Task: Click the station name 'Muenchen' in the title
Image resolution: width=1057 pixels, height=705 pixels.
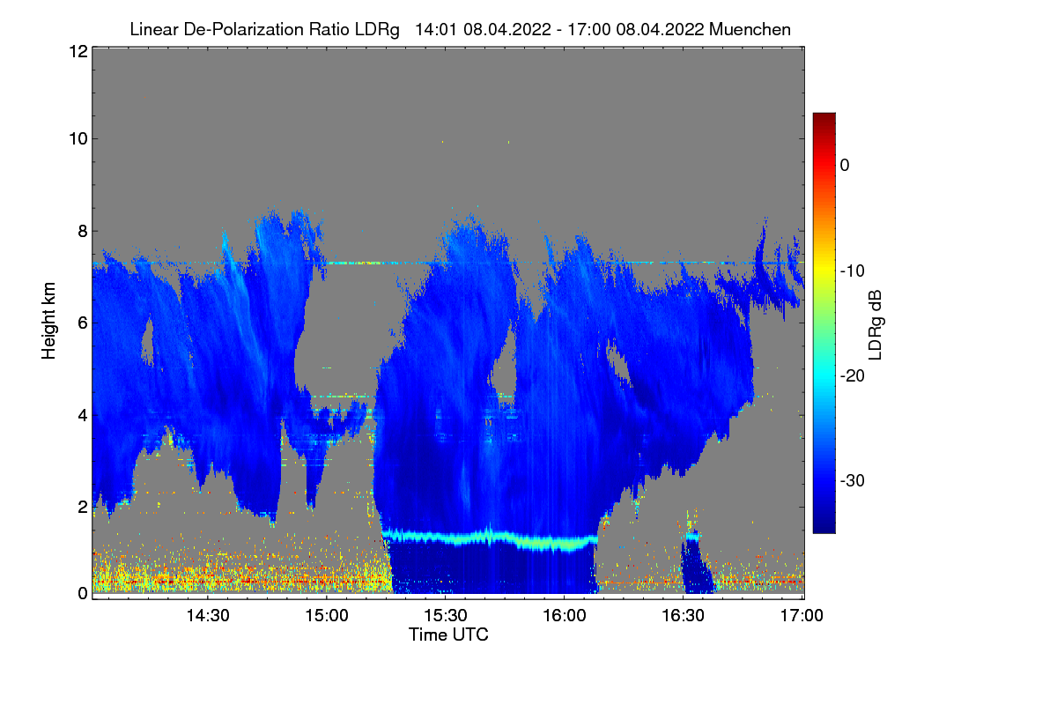Action: coord(750,30)
